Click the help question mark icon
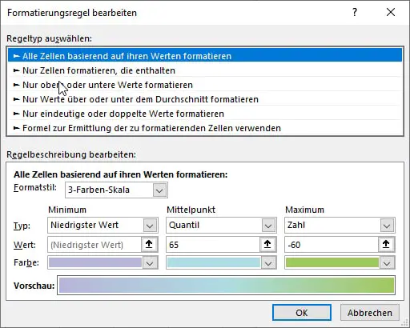410x328 pixels. coord(355,12)
